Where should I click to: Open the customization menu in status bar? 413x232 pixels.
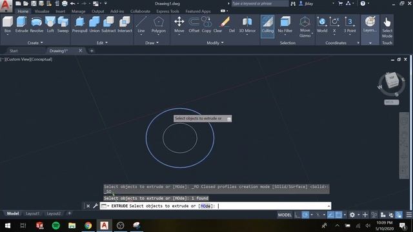pos(408,215)
